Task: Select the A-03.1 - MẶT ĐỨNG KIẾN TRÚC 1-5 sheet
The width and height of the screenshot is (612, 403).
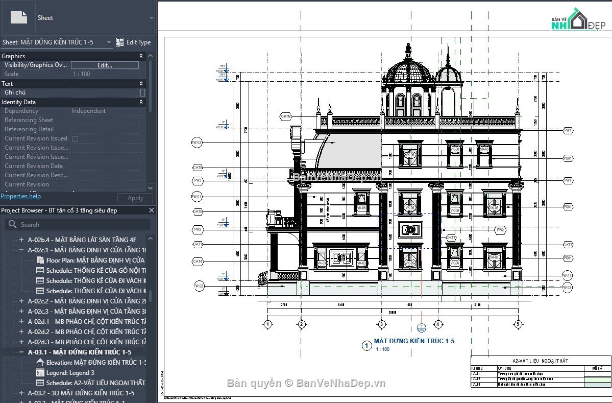Action: point(80,352)
